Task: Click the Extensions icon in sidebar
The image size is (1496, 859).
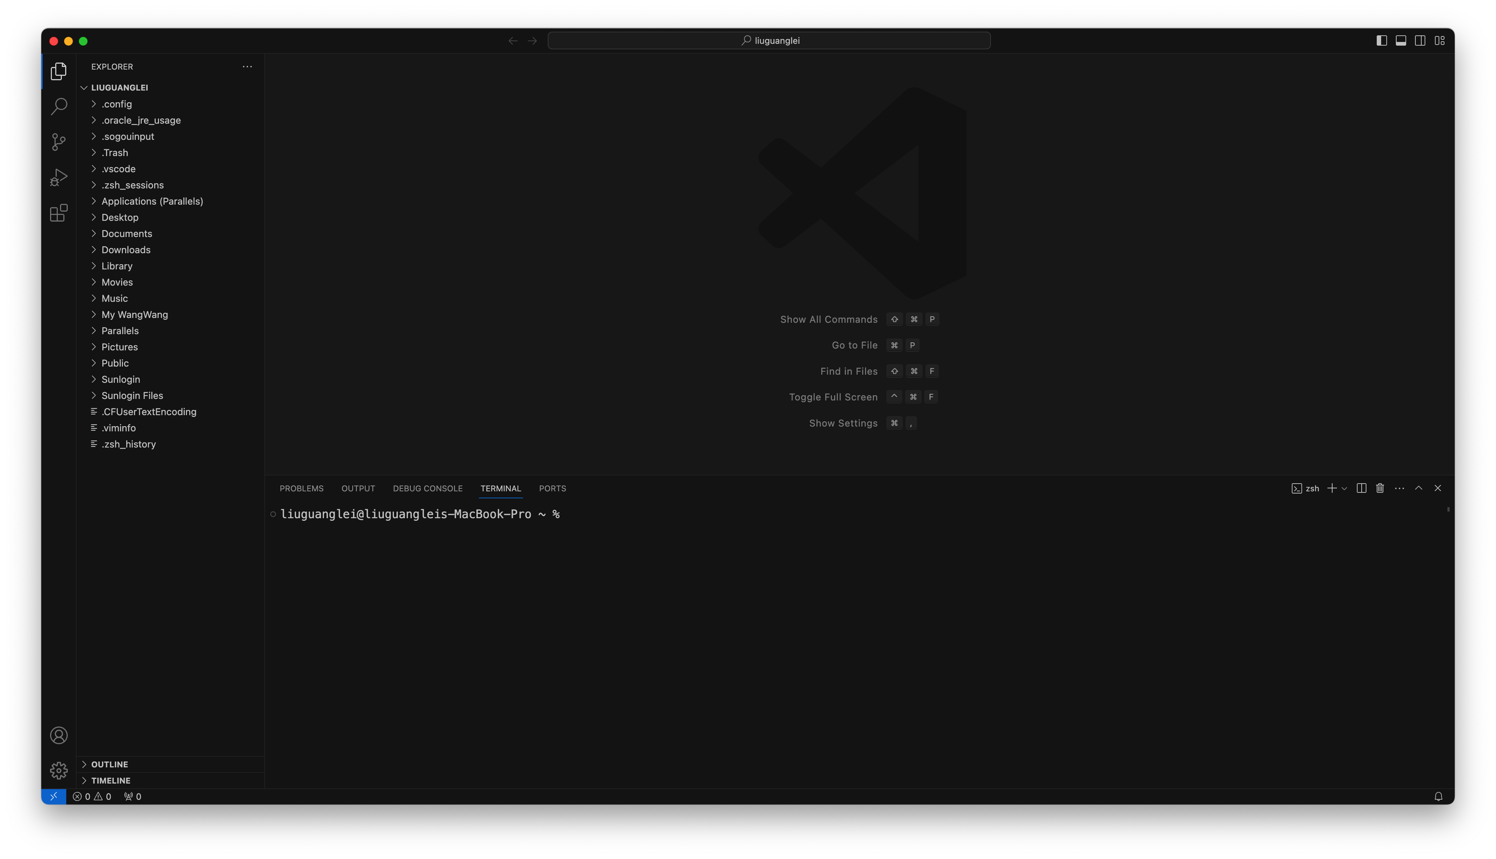Action: click(59, 213)
